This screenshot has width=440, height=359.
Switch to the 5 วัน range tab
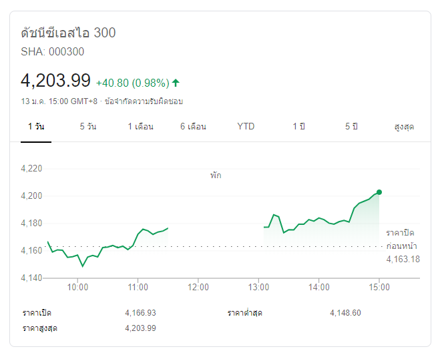click(87, 126)
